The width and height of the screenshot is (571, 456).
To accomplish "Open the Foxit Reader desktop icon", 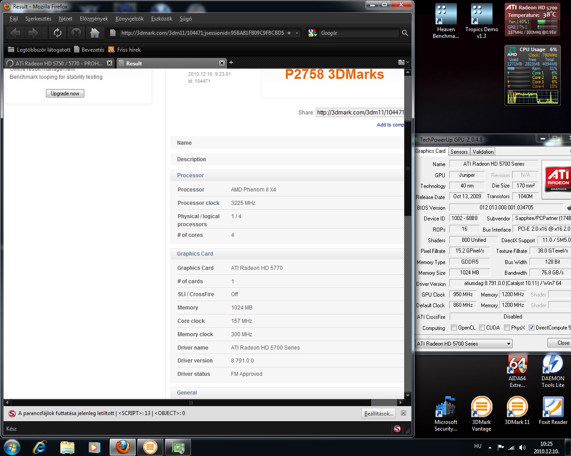I will pos(553,411).
